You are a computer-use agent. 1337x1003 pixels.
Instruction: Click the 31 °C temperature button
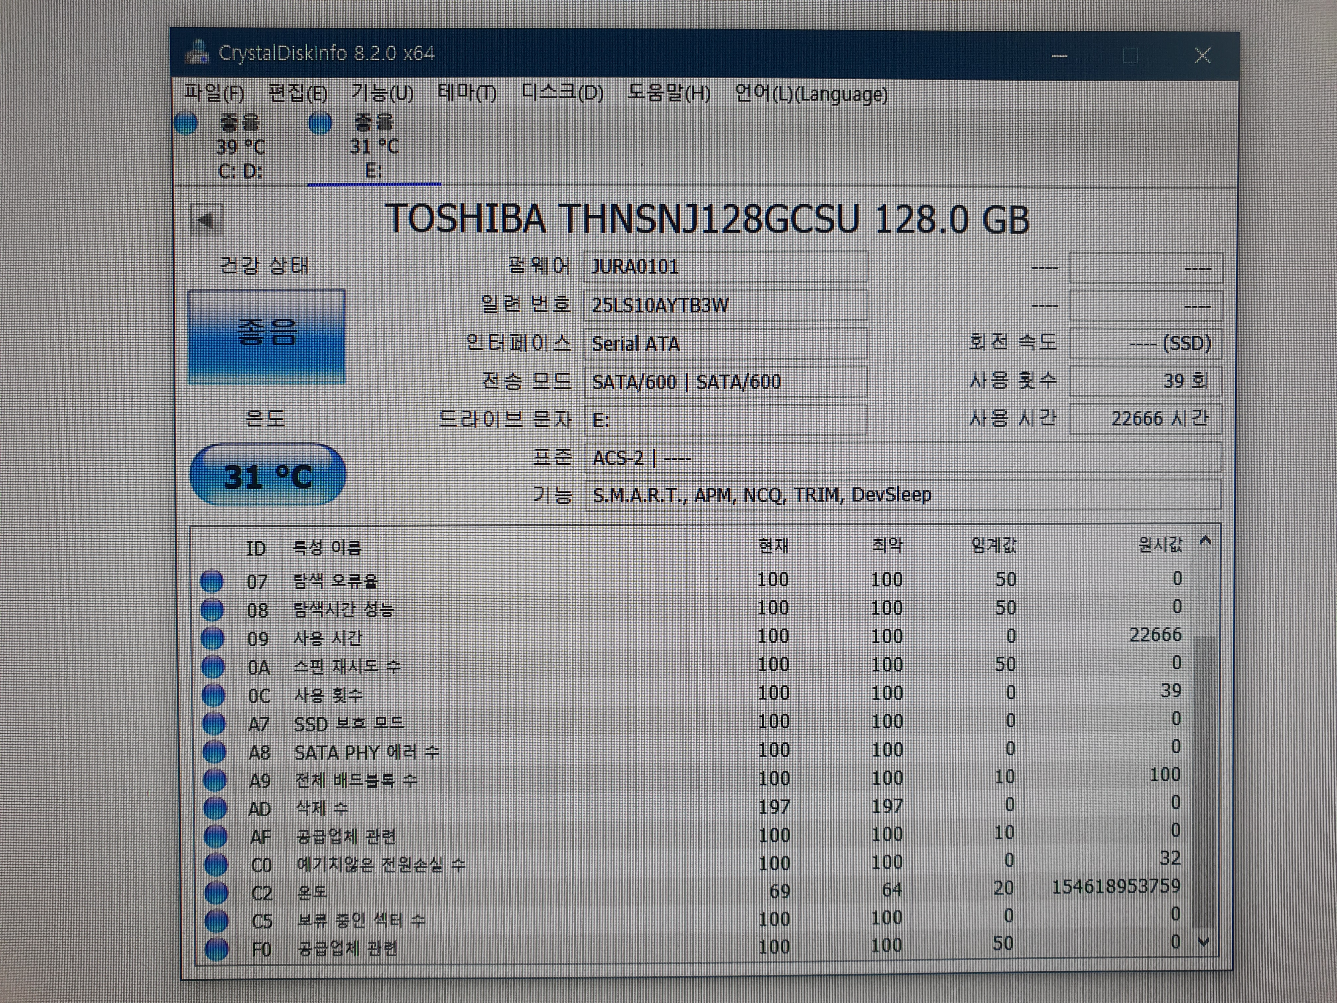[268, 475]
